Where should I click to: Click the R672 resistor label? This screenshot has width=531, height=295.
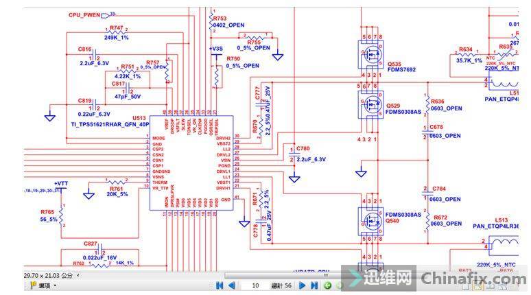point(440,217)
